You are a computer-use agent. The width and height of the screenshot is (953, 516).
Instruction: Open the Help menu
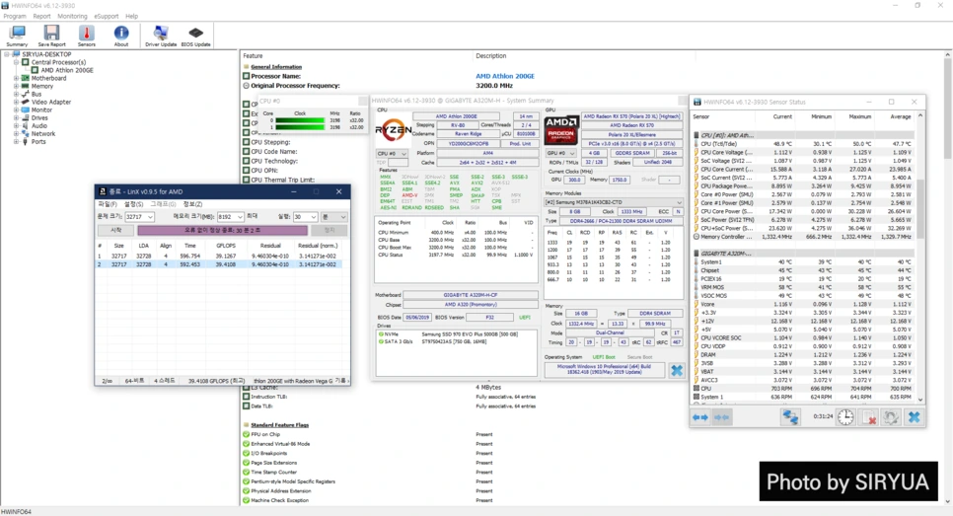point(132,17)
